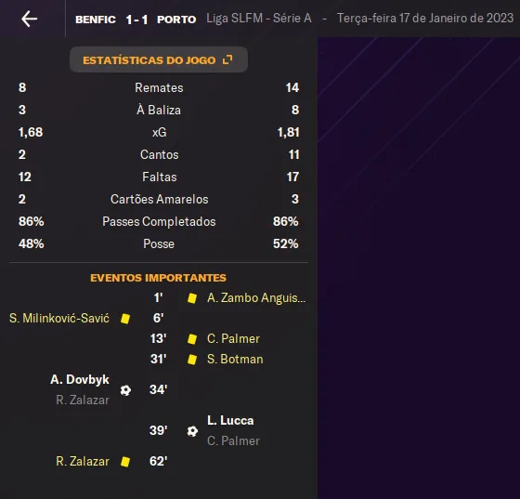520x499 pixels.
Task: Go back using the left arrow icon
Action: click(x=29, y=19)
